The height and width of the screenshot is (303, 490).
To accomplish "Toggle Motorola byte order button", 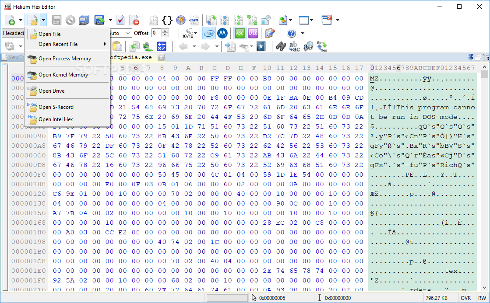I will click(222, 33).
